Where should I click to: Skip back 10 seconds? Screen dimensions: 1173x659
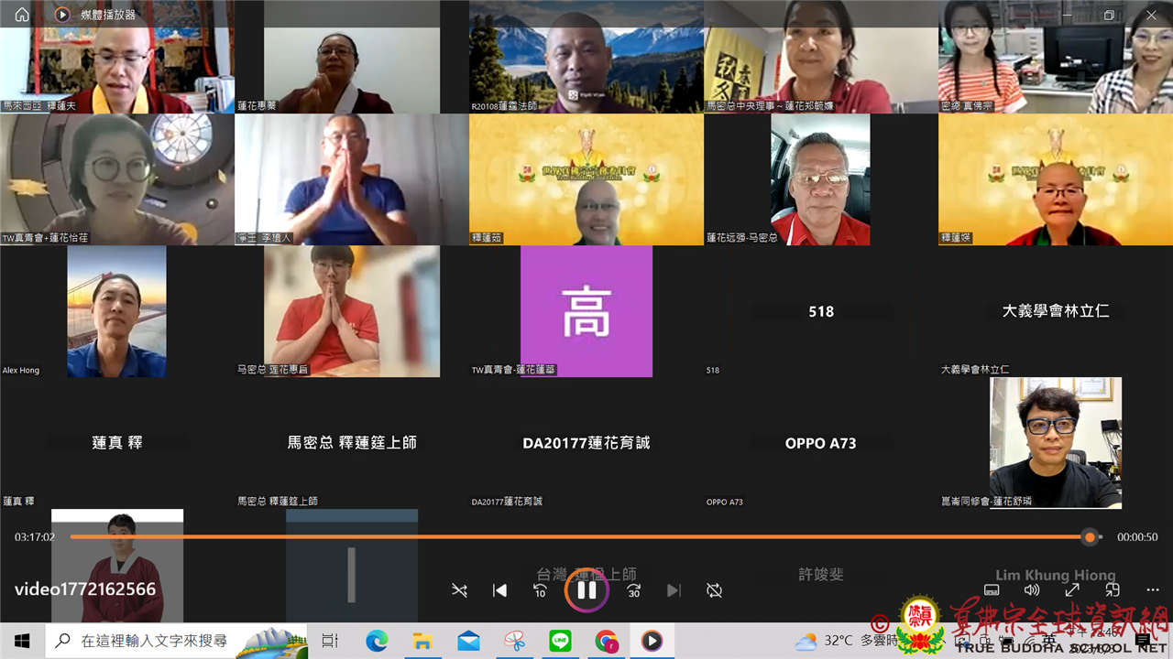click(540, 590)
